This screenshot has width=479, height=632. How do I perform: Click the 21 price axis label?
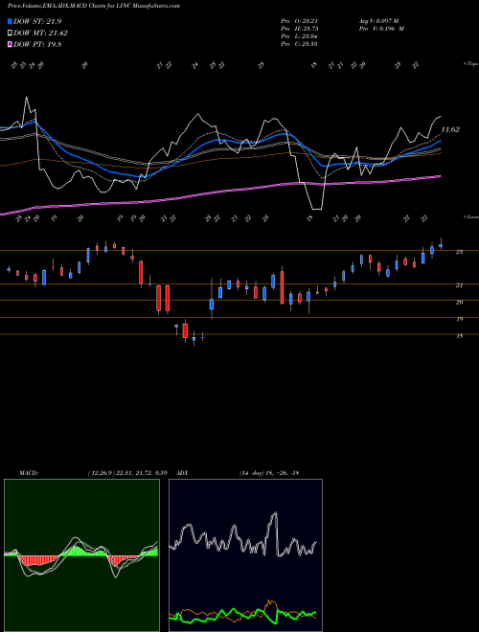point(459,285)
